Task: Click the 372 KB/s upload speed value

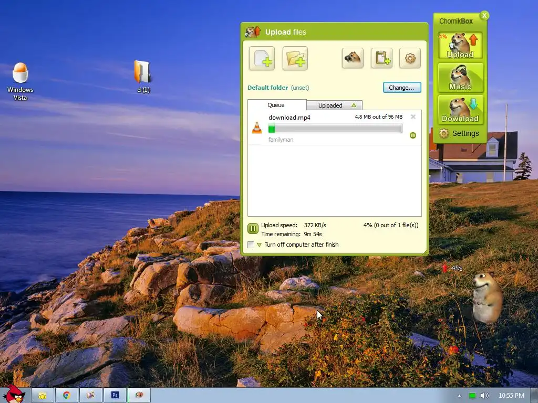Action: click(315, 225)
